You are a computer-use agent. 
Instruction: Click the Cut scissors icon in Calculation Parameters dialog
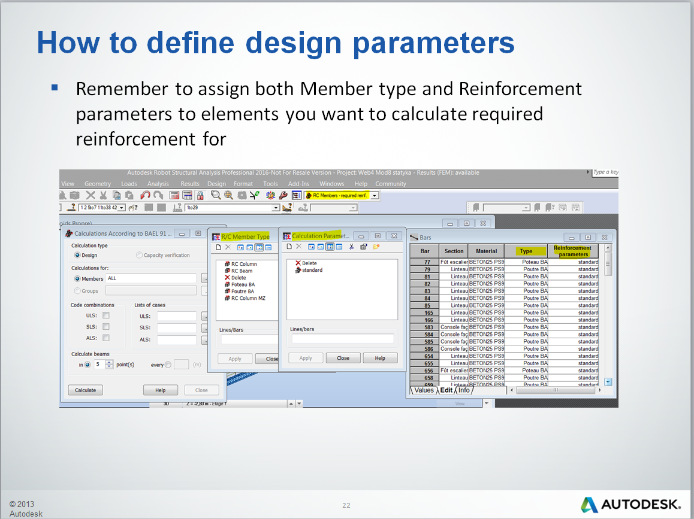coord(351,247)
